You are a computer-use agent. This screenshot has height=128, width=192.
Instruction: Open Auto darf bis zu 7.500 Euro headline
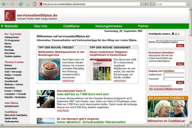[x=83, y=94]
